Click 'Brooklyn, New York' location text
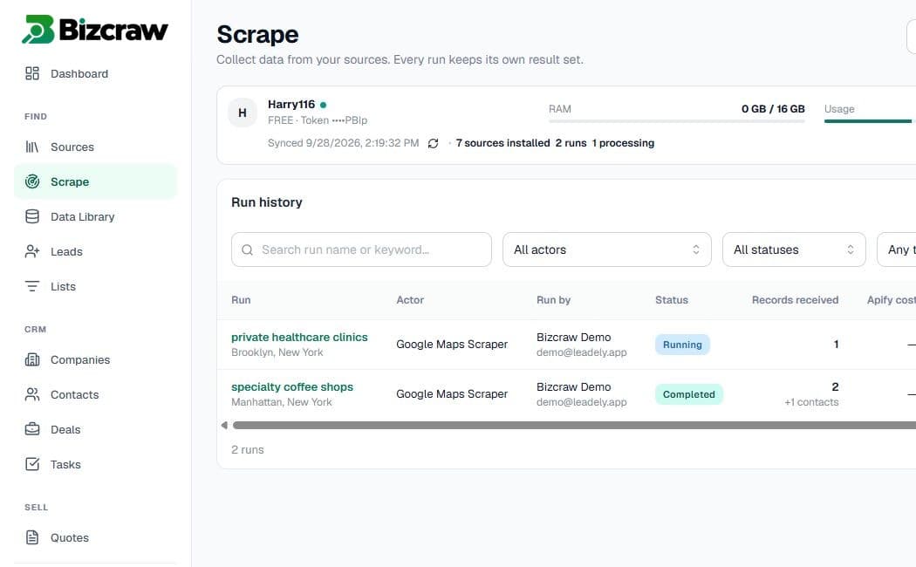Screen dimensions: 916x567 [277, 352]
